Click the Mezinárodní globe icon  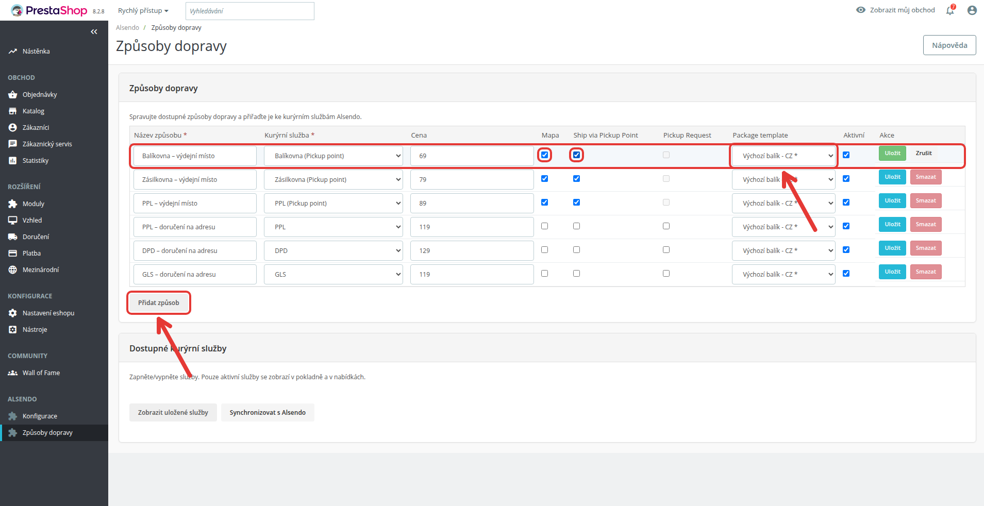pyautogui.click(x=13, y=270)
